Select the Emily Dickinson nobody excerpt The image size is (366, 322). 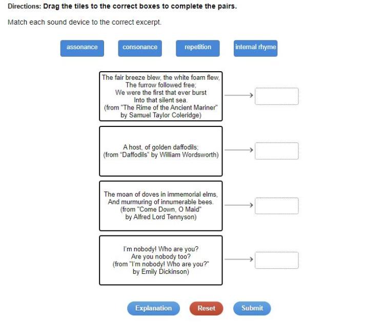tap(160, 260)
